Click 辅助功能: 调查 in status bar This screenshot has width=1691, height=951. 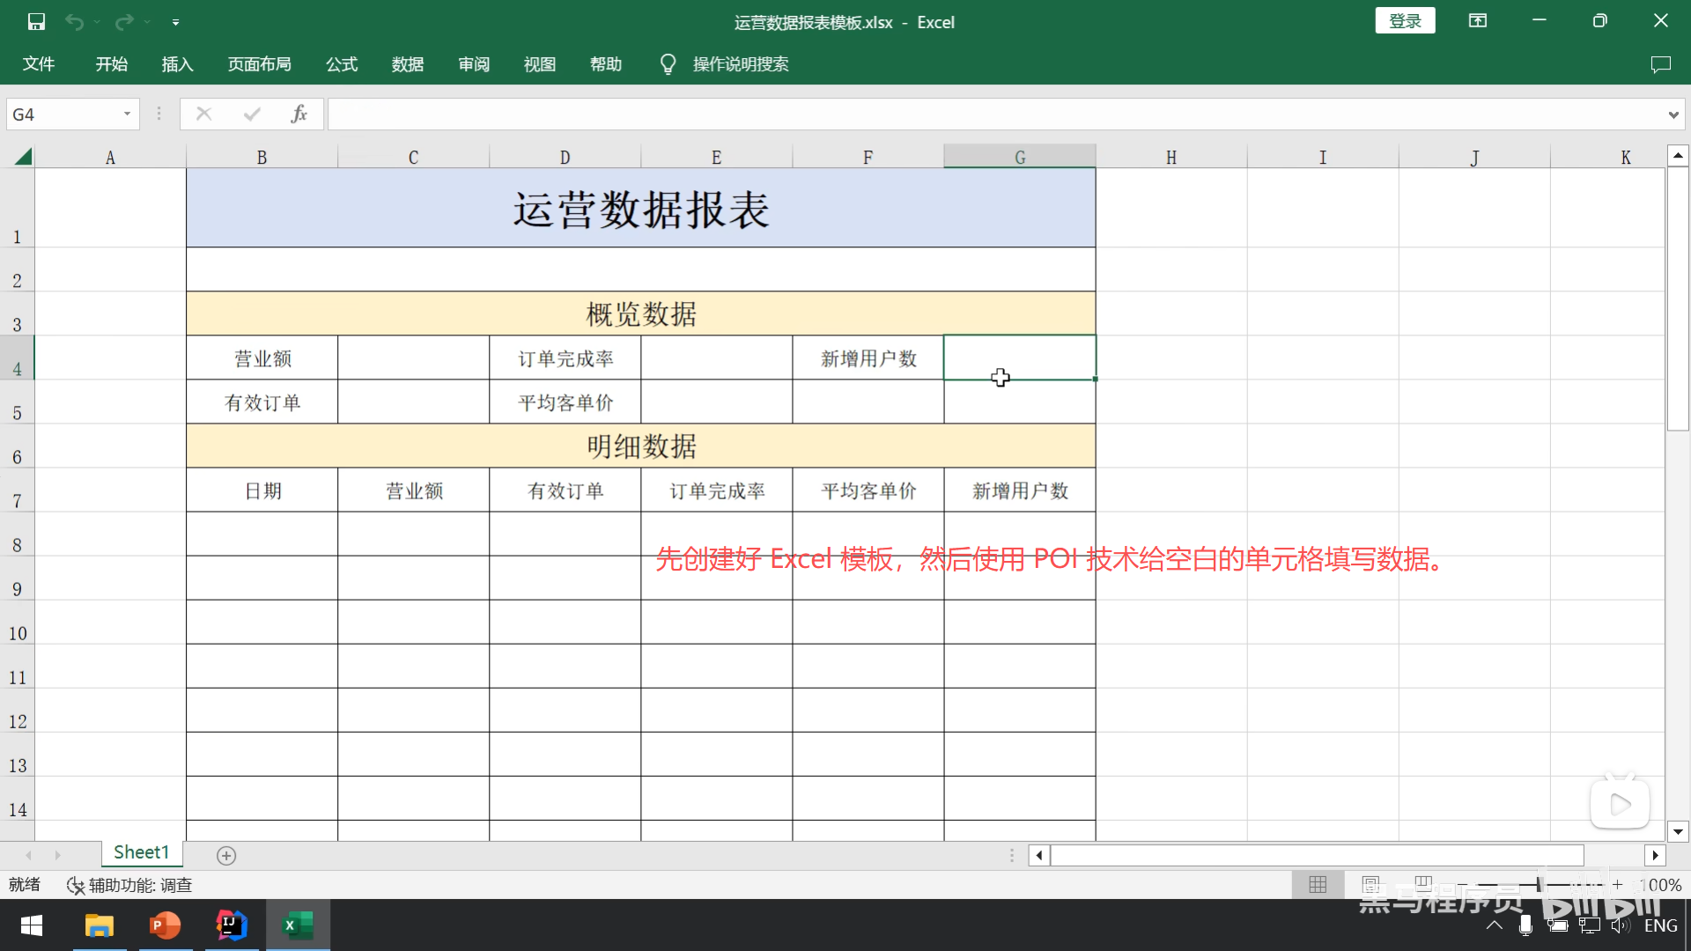(x=130, y=885)
